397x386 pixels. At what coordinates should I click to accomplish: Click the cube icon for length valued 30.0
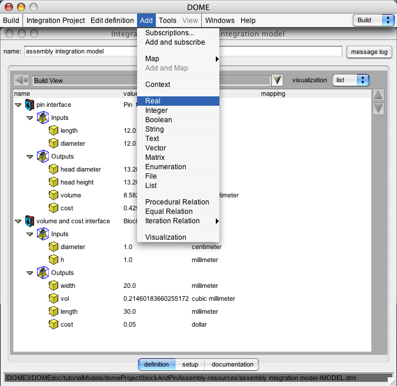click(54, 311)
